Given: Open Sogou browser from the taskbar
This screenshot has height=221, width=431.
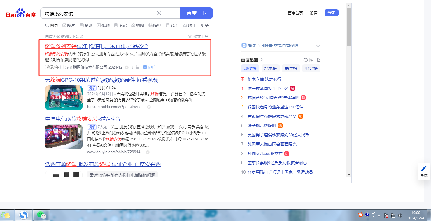Looking at the screenshot, I should pyautogui.click(x=23, y=215).
